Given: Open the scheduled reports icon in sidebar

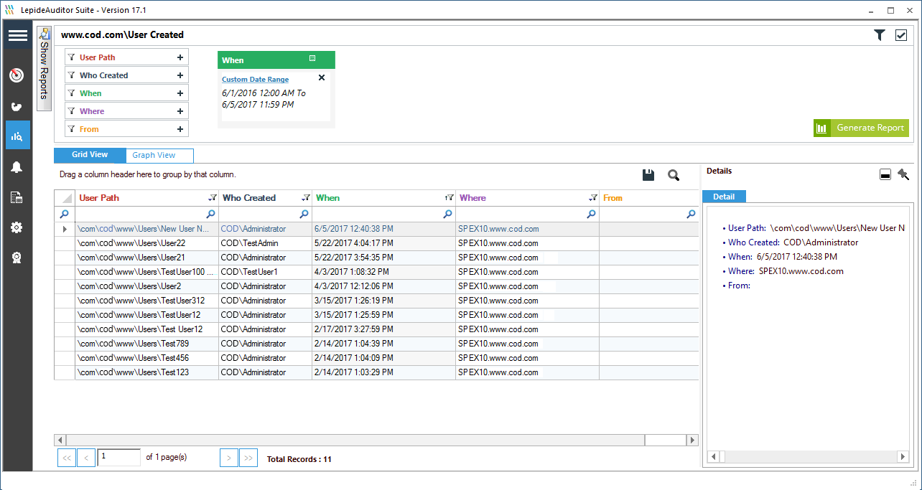Looking at the screenshot, I should (x=17, y=197).
